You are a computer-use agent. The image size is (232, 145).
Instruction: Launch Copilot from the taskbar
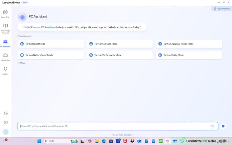point(90,141)
